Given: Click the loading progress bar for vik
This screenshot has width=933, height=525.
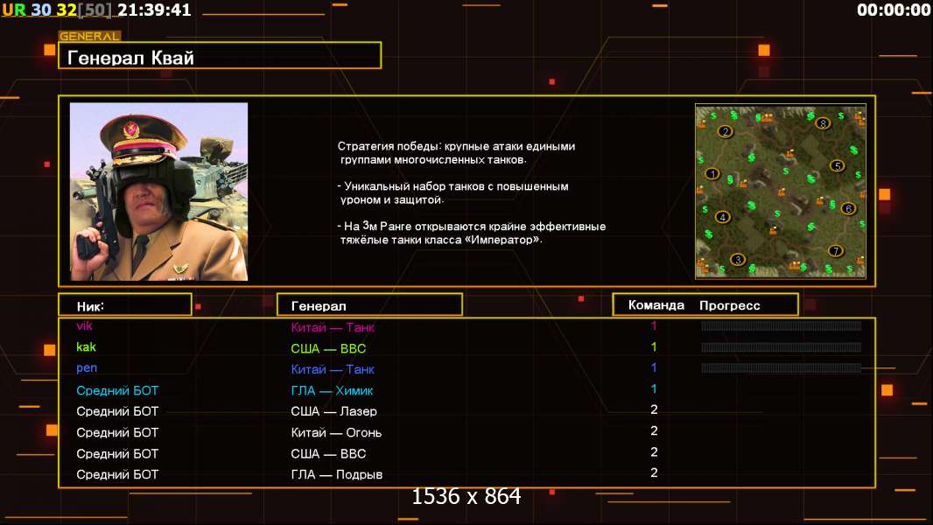Looking at the screenshot, I should click(781, 325).
